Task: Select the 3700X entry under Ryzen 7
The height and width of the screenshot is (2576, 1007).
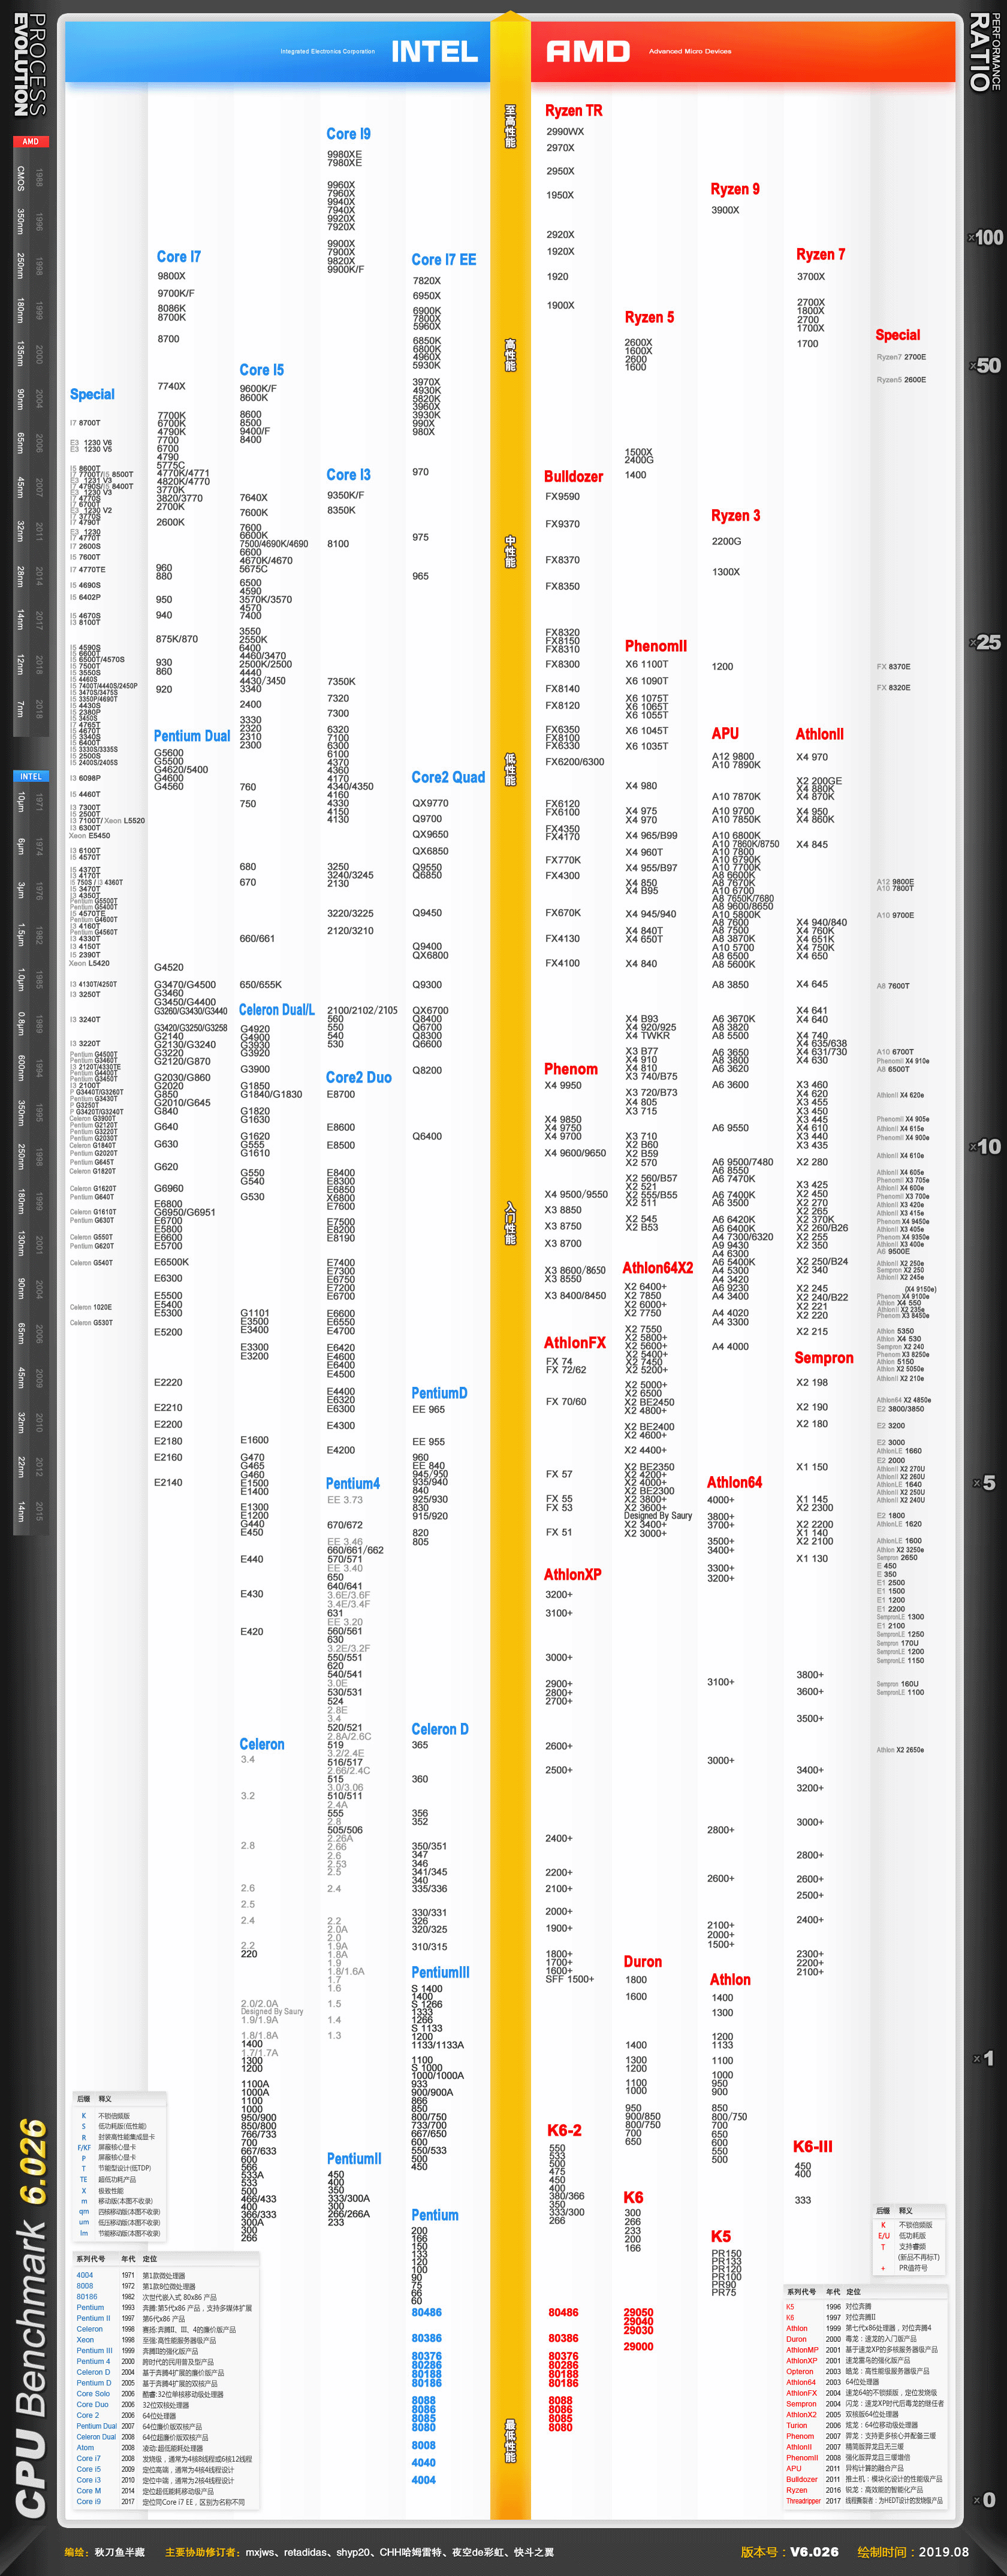Action: coord(811,276)
